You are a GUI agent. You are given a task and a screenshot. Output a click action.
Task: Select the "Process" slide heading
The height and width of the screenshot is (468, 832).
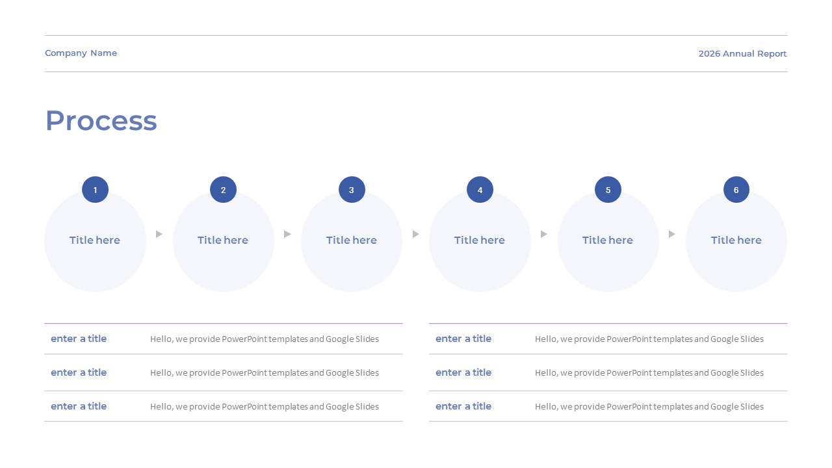point(101,121)
